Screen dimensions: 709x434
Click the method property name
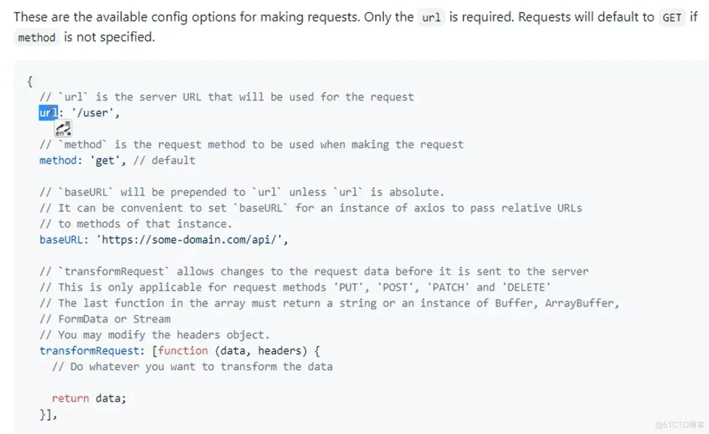pos(58,160)
